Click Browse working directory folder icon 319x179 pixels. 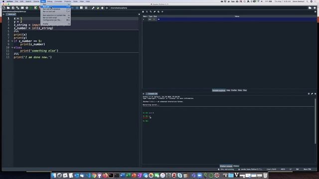point(310,8)
